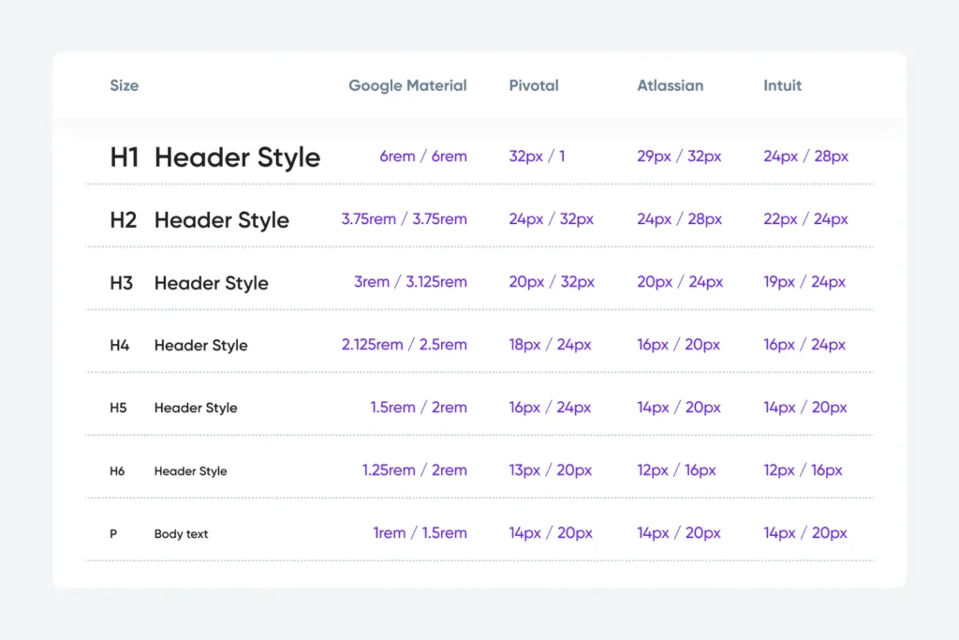959x640 pixels.
Task: Click the H3 Header Style text
Action: [211, 282]
